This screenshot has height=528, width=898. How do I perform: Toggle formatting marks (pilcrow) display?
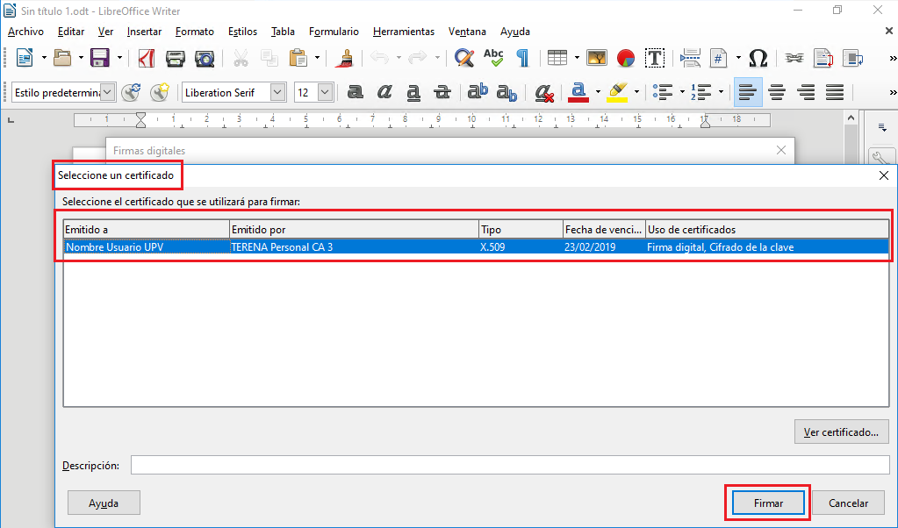[x=522, y=58]
